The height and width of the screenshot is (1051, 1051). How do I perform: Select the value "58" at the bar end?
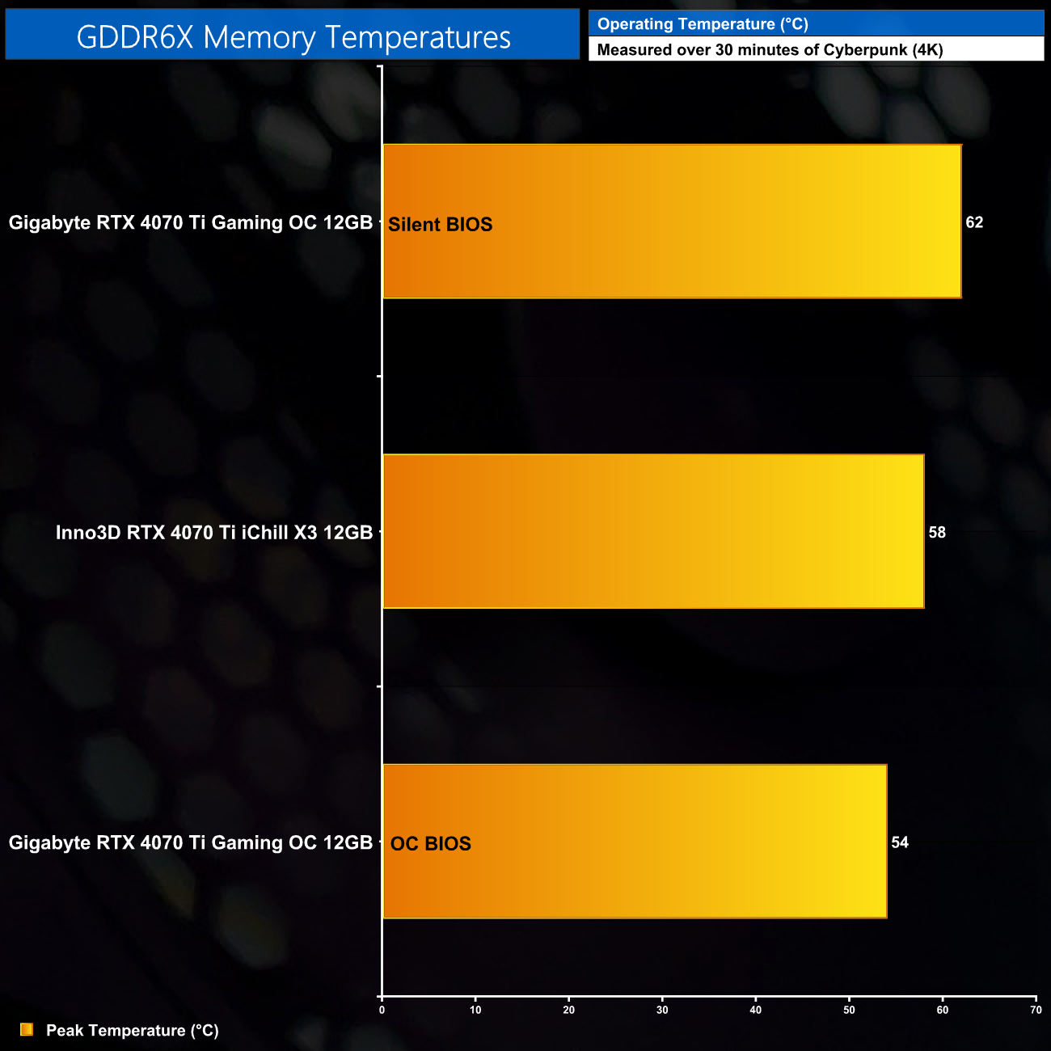pos(937,532)
